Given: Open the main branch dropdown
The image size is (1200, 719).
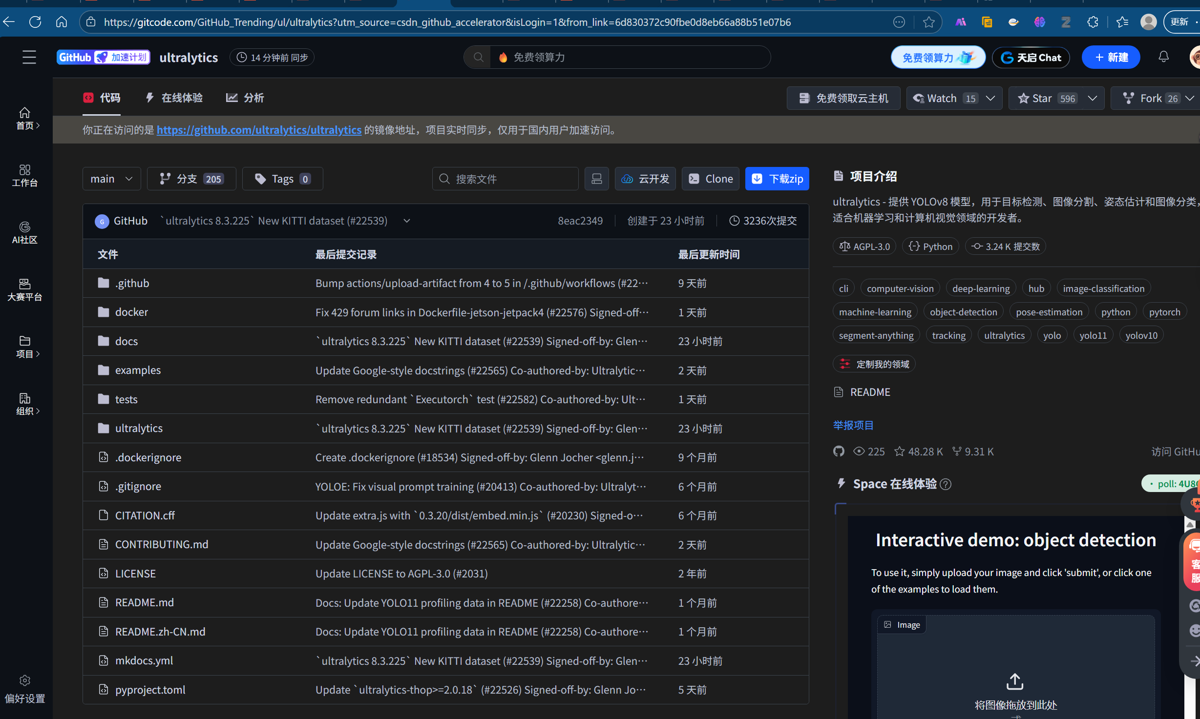Looking at the screenshot, I should pyautogui.click(x=111, y=179).
